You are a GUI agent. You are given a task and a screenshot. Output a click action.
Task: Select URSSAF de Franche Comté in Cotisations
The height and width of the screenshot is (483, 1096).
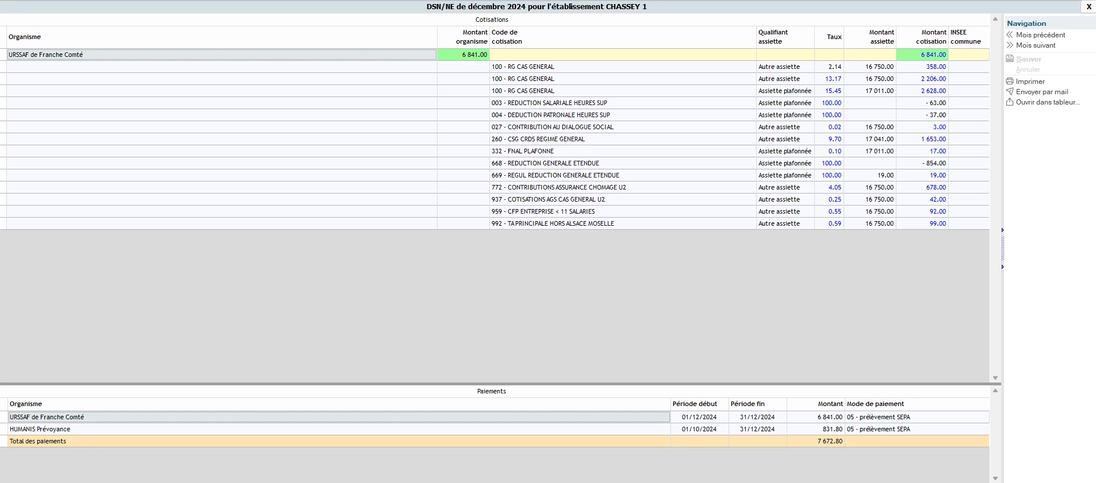(x=222, y=55)
